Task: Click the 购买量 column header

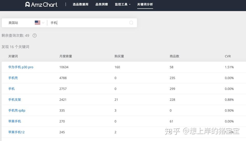Action: click(x=119, y=56)
